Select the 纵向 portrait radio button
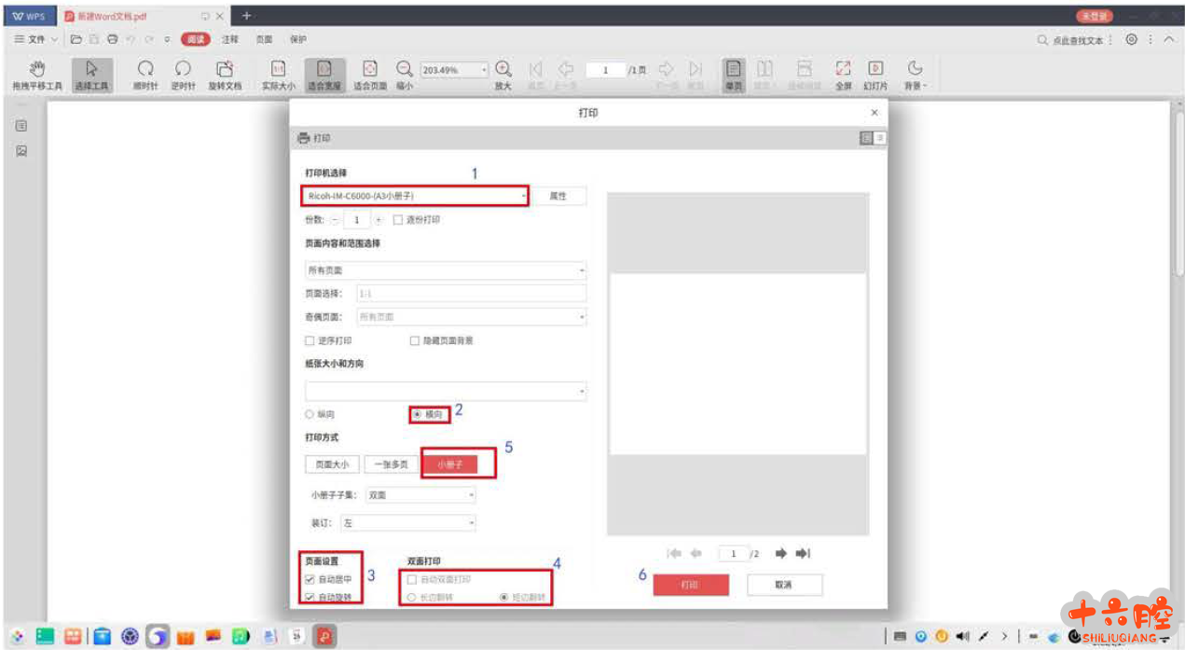 tap(310, 414)
